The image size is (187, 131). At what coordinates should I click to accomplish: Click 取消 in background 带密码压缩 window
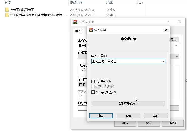click(x=149, y=123)
